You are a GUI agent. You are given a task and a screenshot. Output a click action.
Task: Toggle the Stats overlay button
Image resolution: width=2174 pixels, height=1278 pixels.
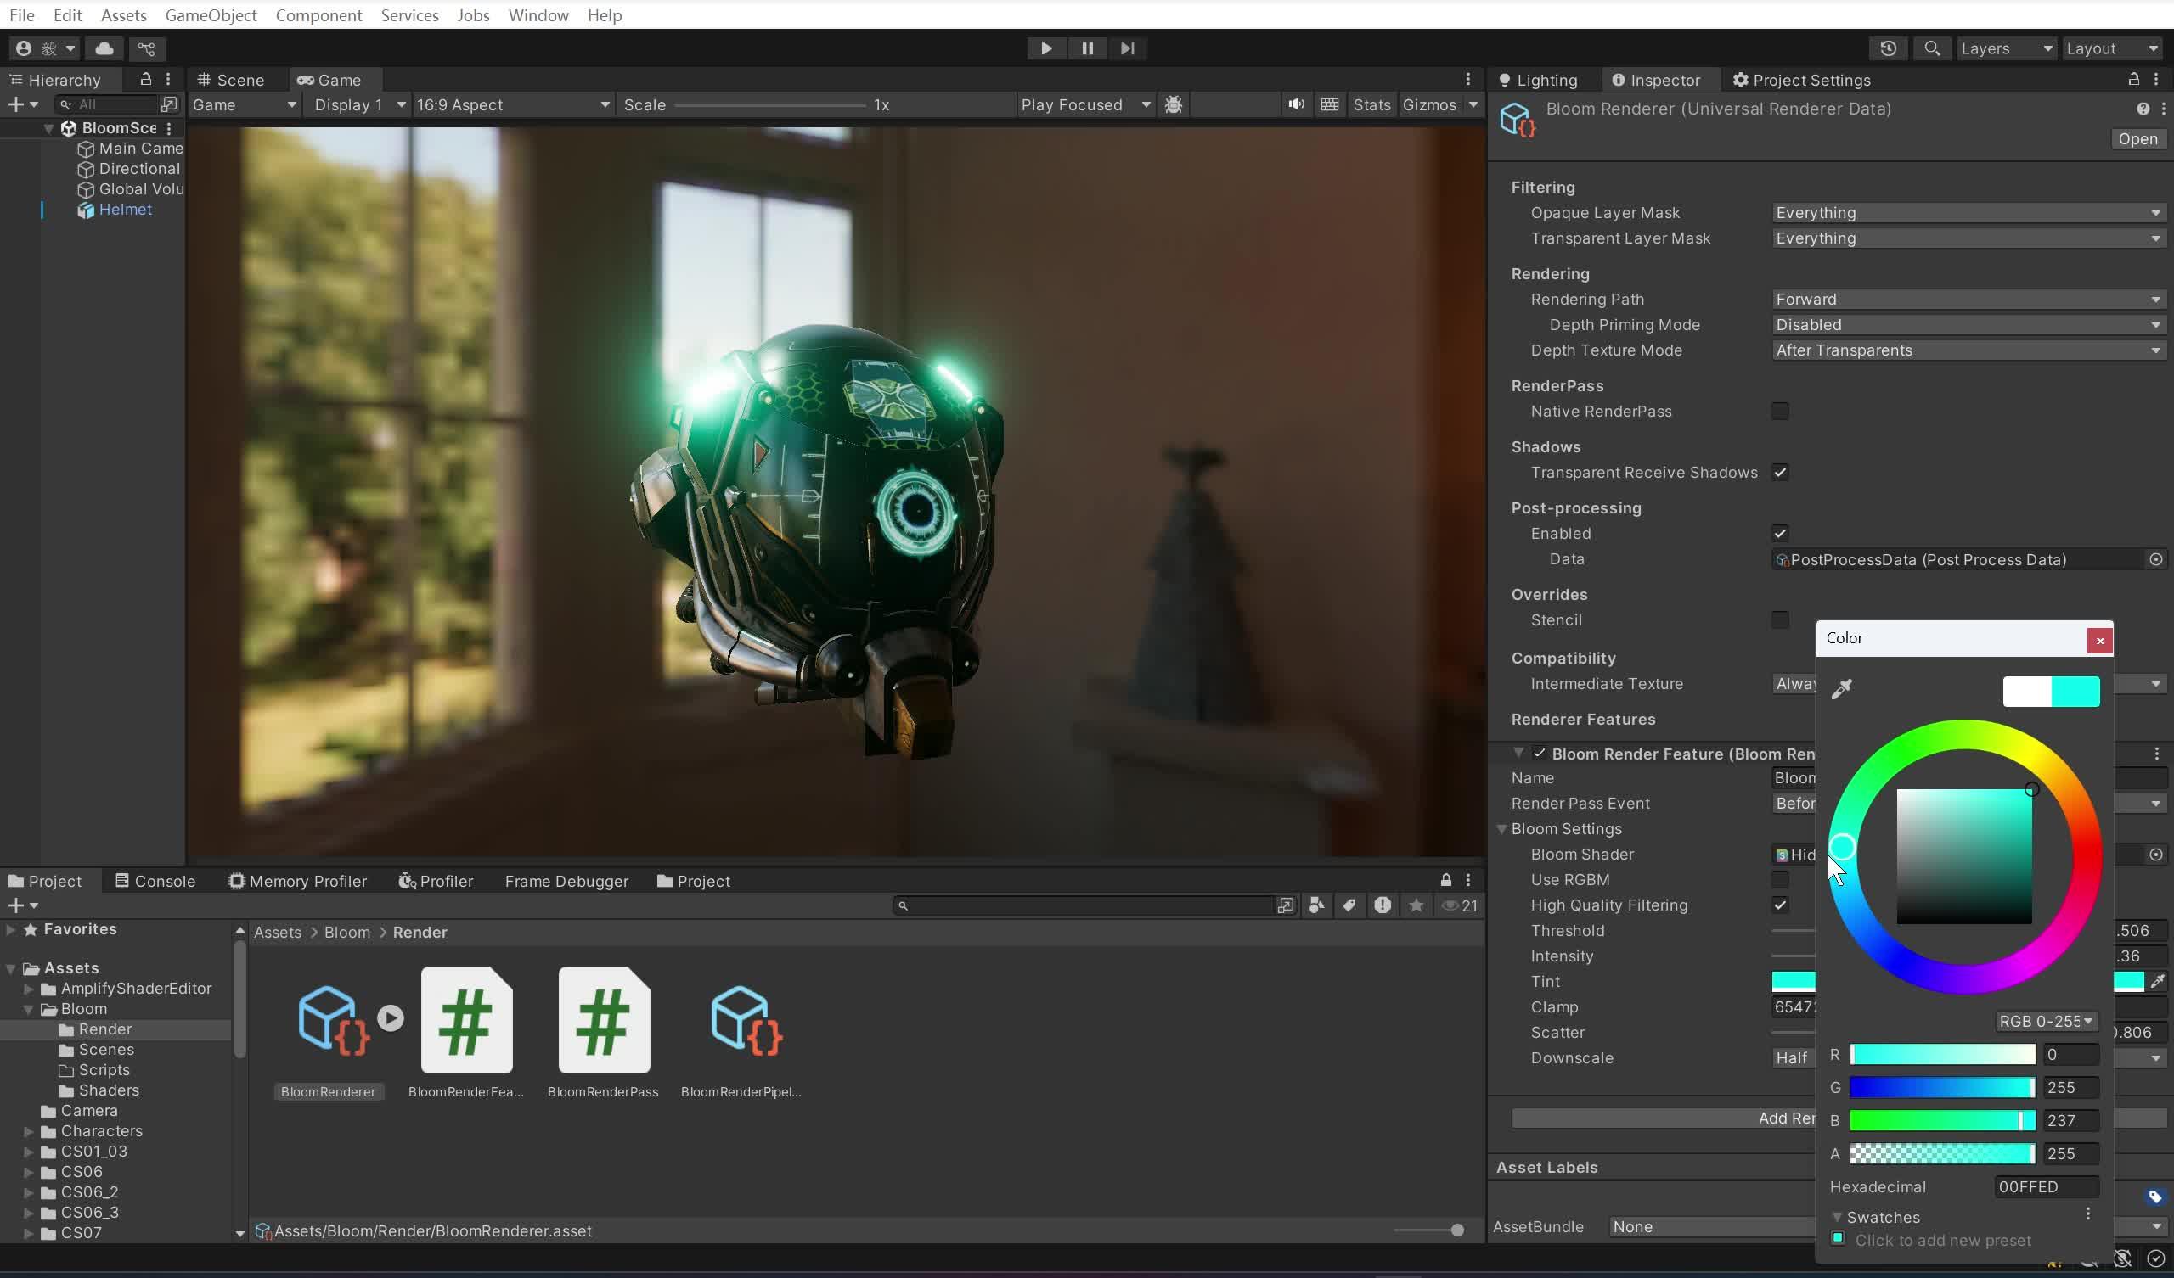pos(1371,104)
